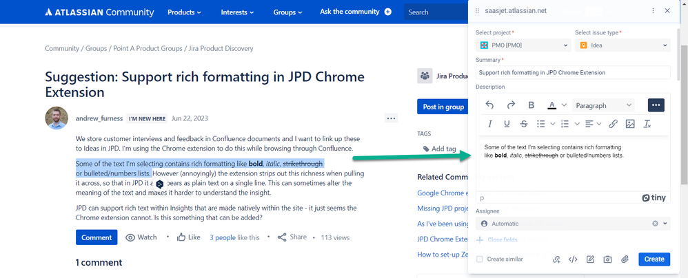The width and height of the screenshot is (688, 278).
Task: Click the Post in group button
Action: click(443, 107)
